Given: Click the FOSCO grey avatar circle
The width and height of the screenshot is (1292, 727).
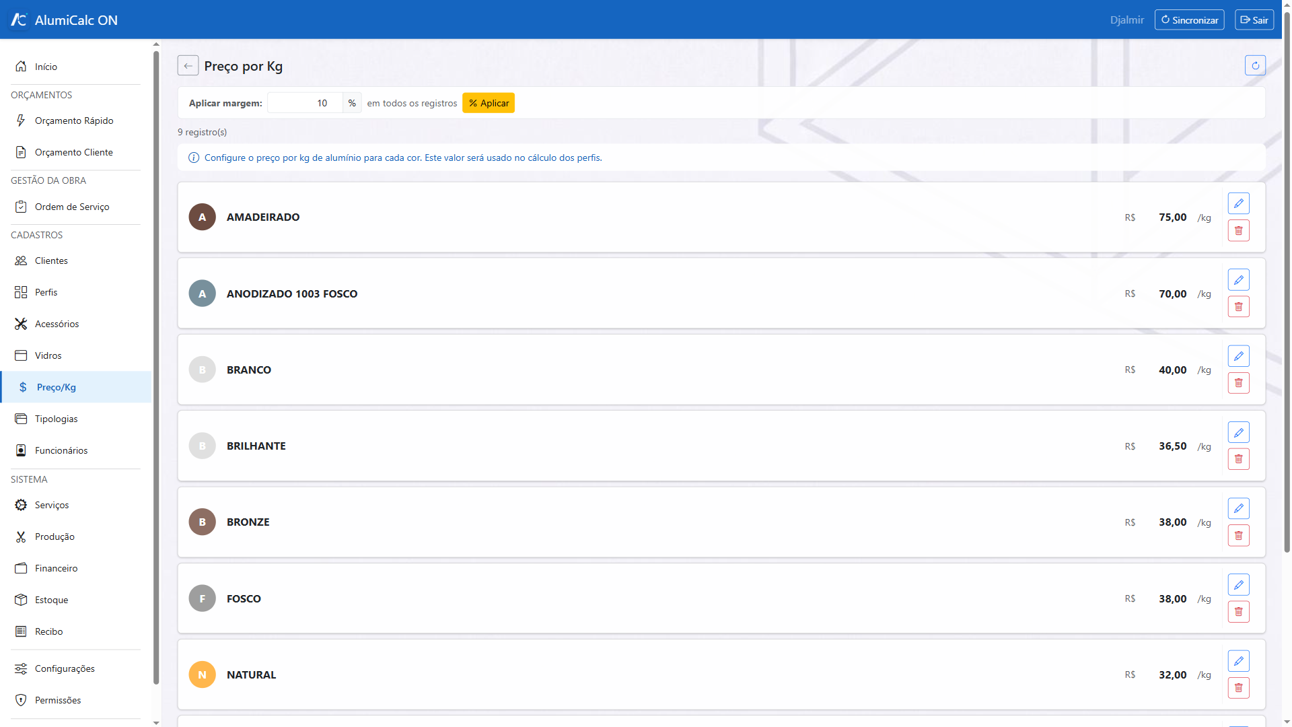Looking at the screenshot, I should coord(202,598).
